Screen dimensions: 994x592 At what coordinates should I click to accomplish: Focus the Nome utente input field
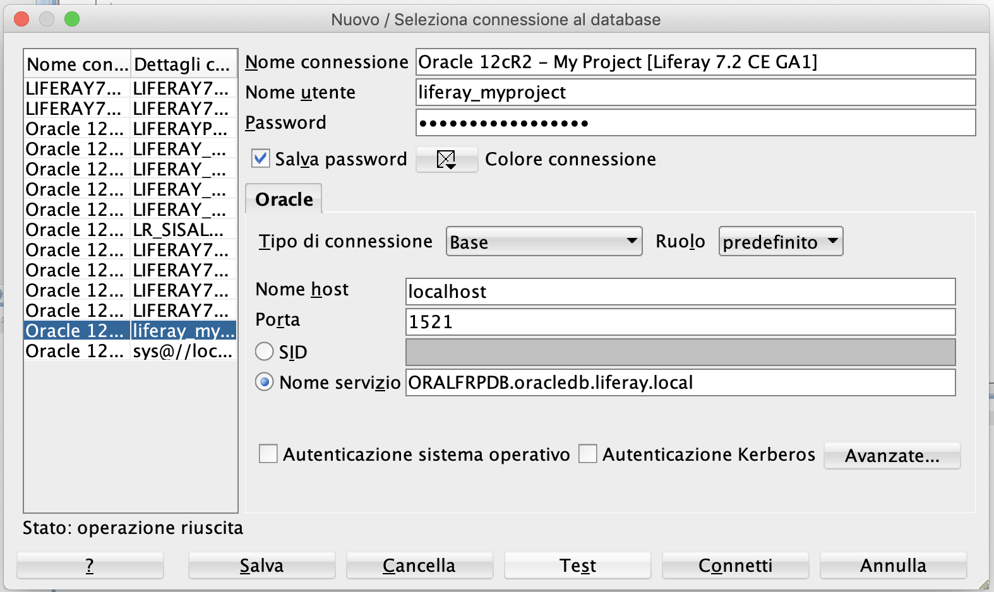tap(695, 92)
